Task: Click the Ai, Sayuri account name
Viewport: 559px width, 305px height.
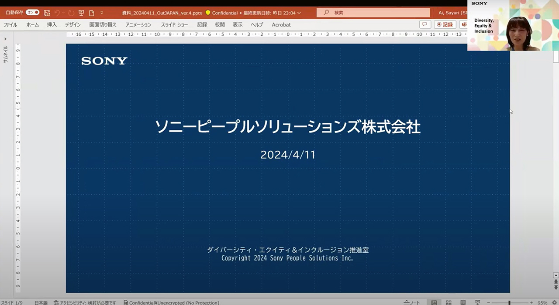Action: 453,13
